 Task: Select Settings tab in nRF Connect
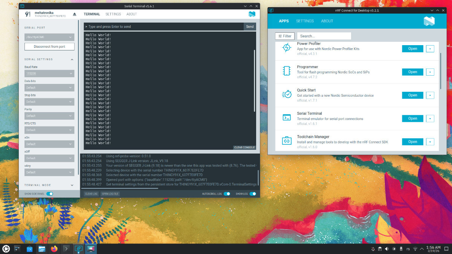pos(305,21)
